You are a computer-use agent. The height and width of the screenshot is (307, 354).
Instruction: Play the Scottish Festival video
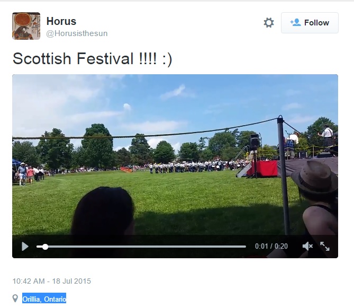coord(25,247)
